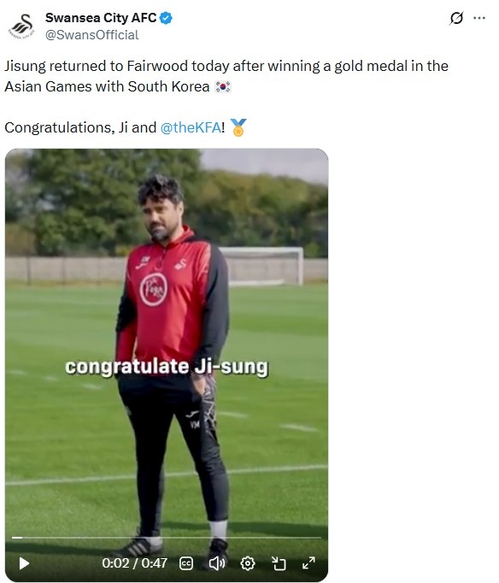Expand video to fullscreen
499x583 pixels.
tap(308, 563)
